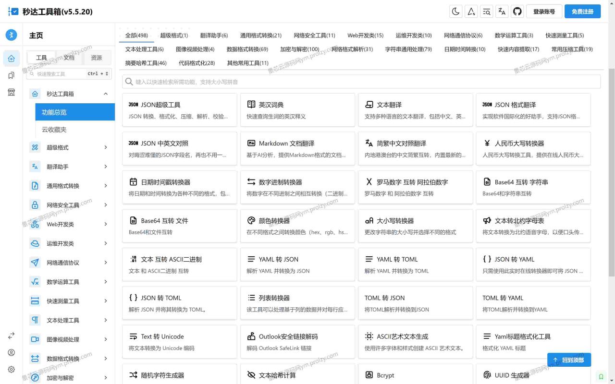Click the 回到顶部 button
This screenshot has height=384, width=615.
coord(569,360)
